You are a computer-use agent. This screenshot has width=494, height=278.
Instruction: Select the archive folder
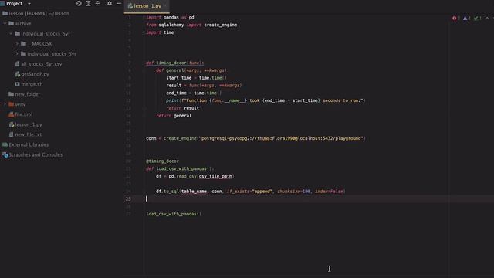(23, 24)
